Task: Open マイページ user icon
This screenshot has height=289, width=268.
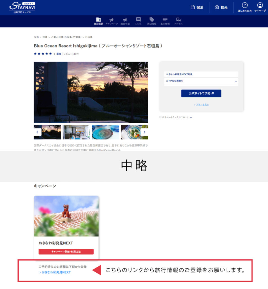Action: click(260, 7)
